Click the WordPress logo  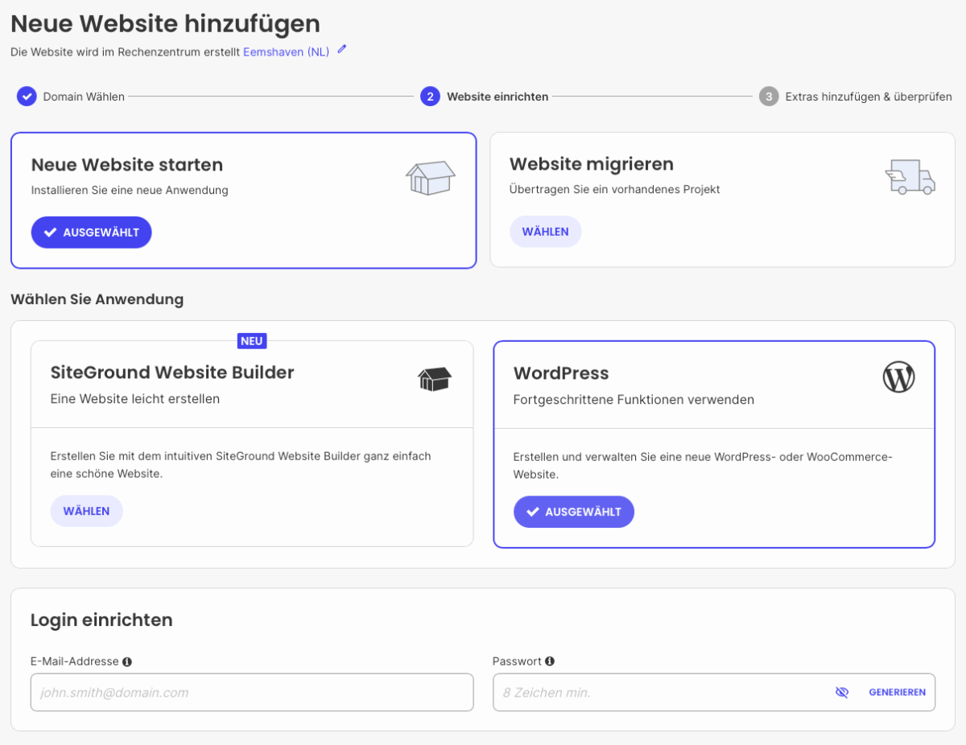click(x=899, y=376)
